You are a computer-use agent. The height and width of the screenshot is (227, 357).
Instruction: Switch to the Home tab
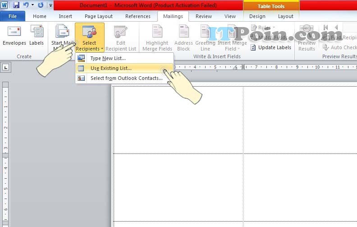(40, 16)
